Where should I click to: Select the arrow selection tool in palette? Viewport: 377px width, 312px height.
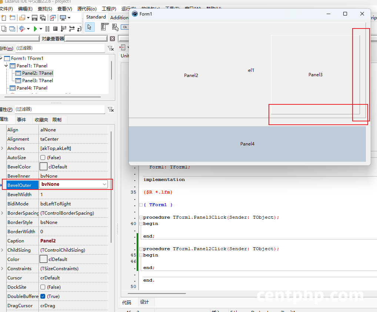[90, 27]
